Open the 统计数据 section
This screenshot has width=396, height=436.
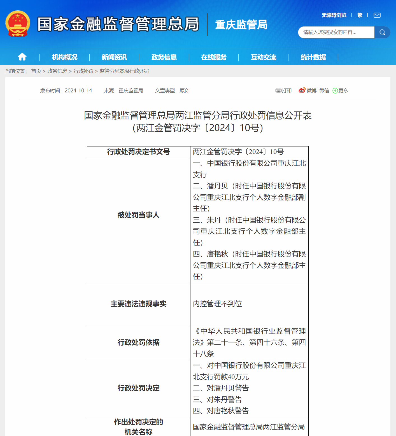click(x=313, y=57)
